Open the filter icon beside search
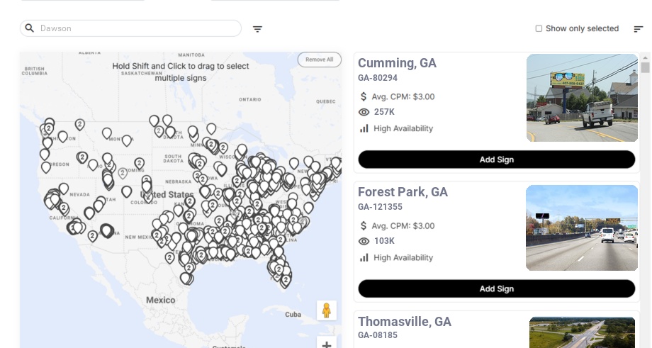The height and width of the screenshot is (348, 652). (257, 29)
